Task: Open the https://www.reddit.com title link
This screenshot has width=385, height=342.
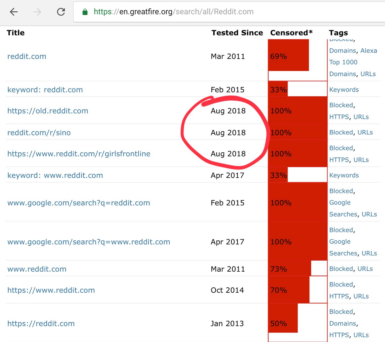Action: click(x=51, y=290)
